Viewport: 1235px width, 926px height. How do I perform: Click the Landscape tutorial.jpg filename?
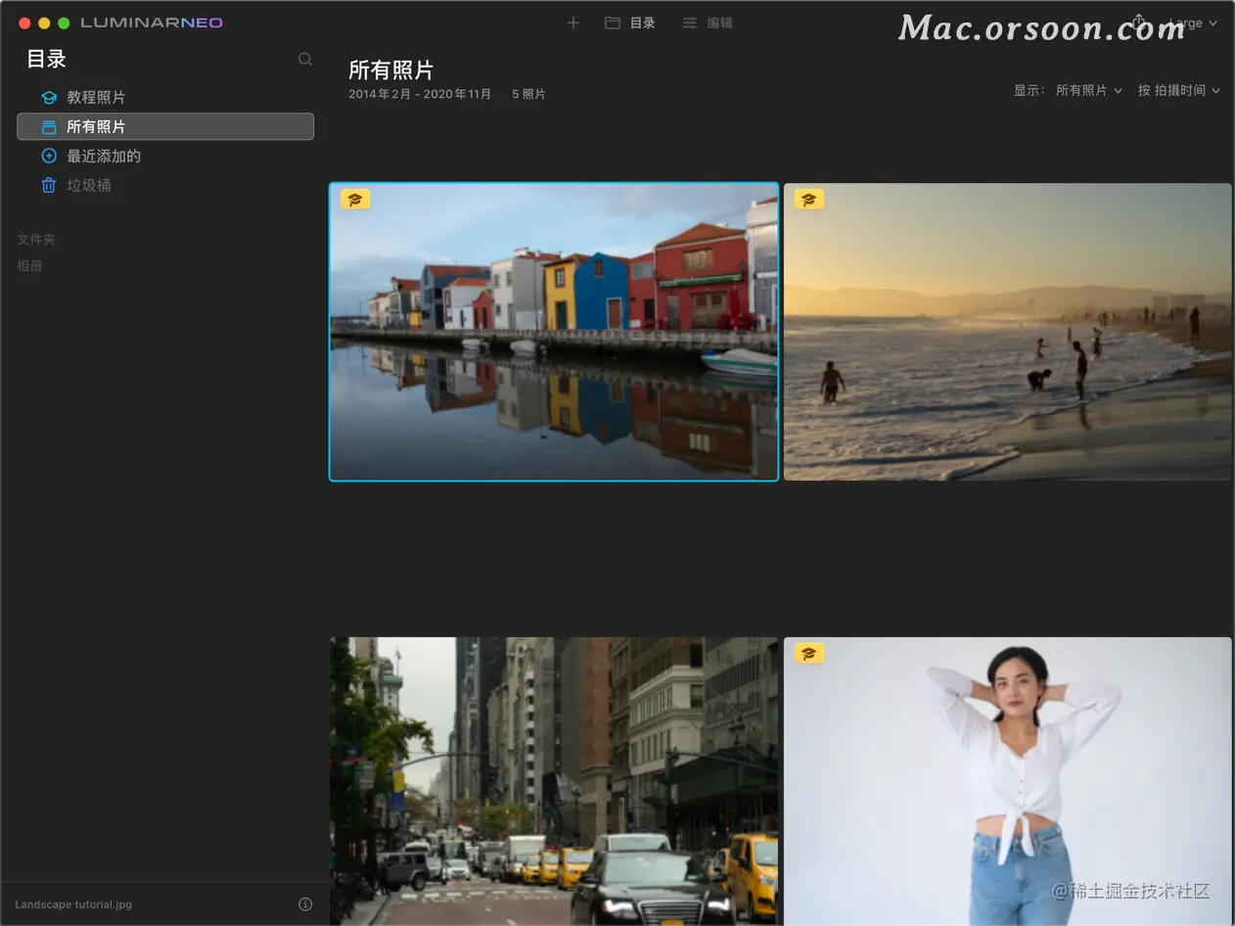73,904
